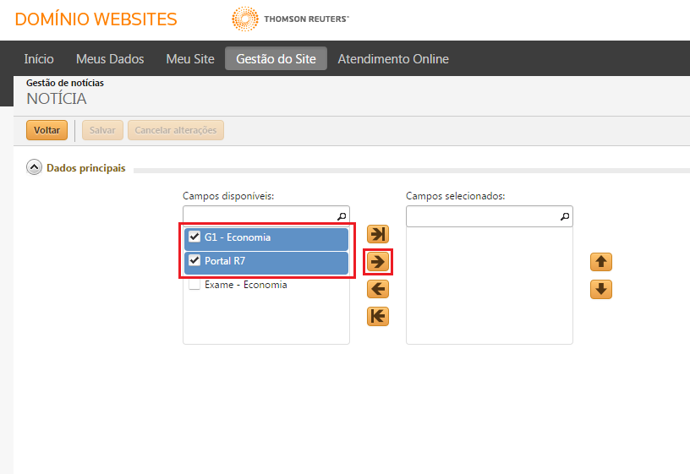Select the Portal R7 list row

pos(266,263)
